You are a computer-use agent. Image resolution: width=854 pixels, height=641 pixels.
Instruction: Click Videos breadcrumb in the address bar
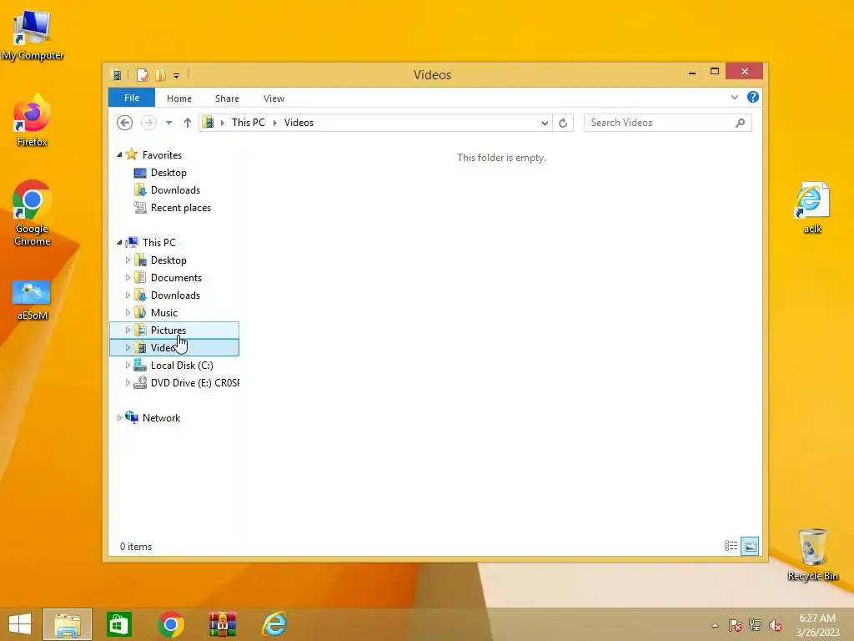click(299, 123)
